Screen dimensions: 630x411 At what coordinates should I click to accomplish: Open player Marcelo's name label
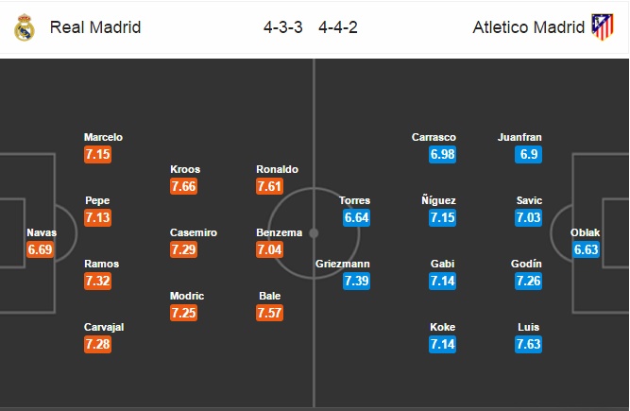(x=103, y=137)
